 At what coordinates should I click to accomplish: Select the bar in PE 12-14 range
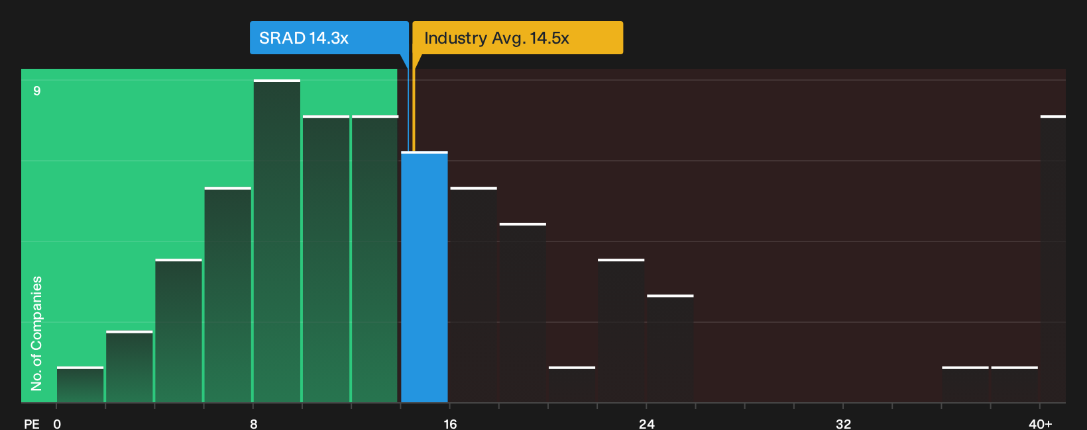pyautogui.click(x=375, y=259)
